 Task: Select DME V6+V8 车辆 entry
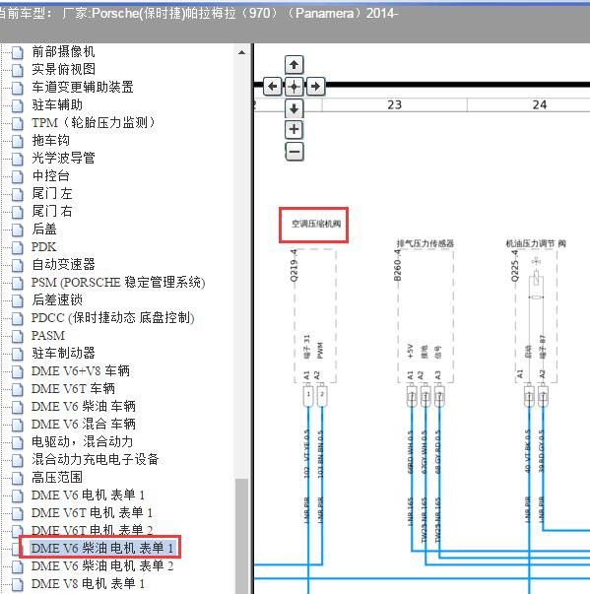coord(81,370)
